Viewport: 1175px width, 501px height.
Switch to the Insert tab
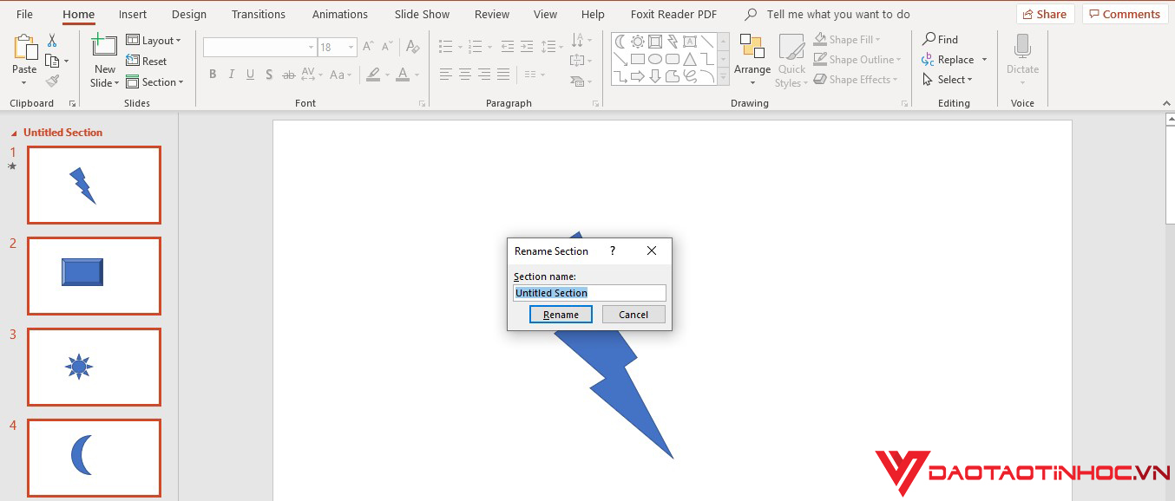pos(133,14)
